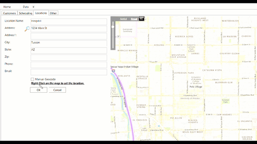Select the Locations tab

tap(41, 13)
